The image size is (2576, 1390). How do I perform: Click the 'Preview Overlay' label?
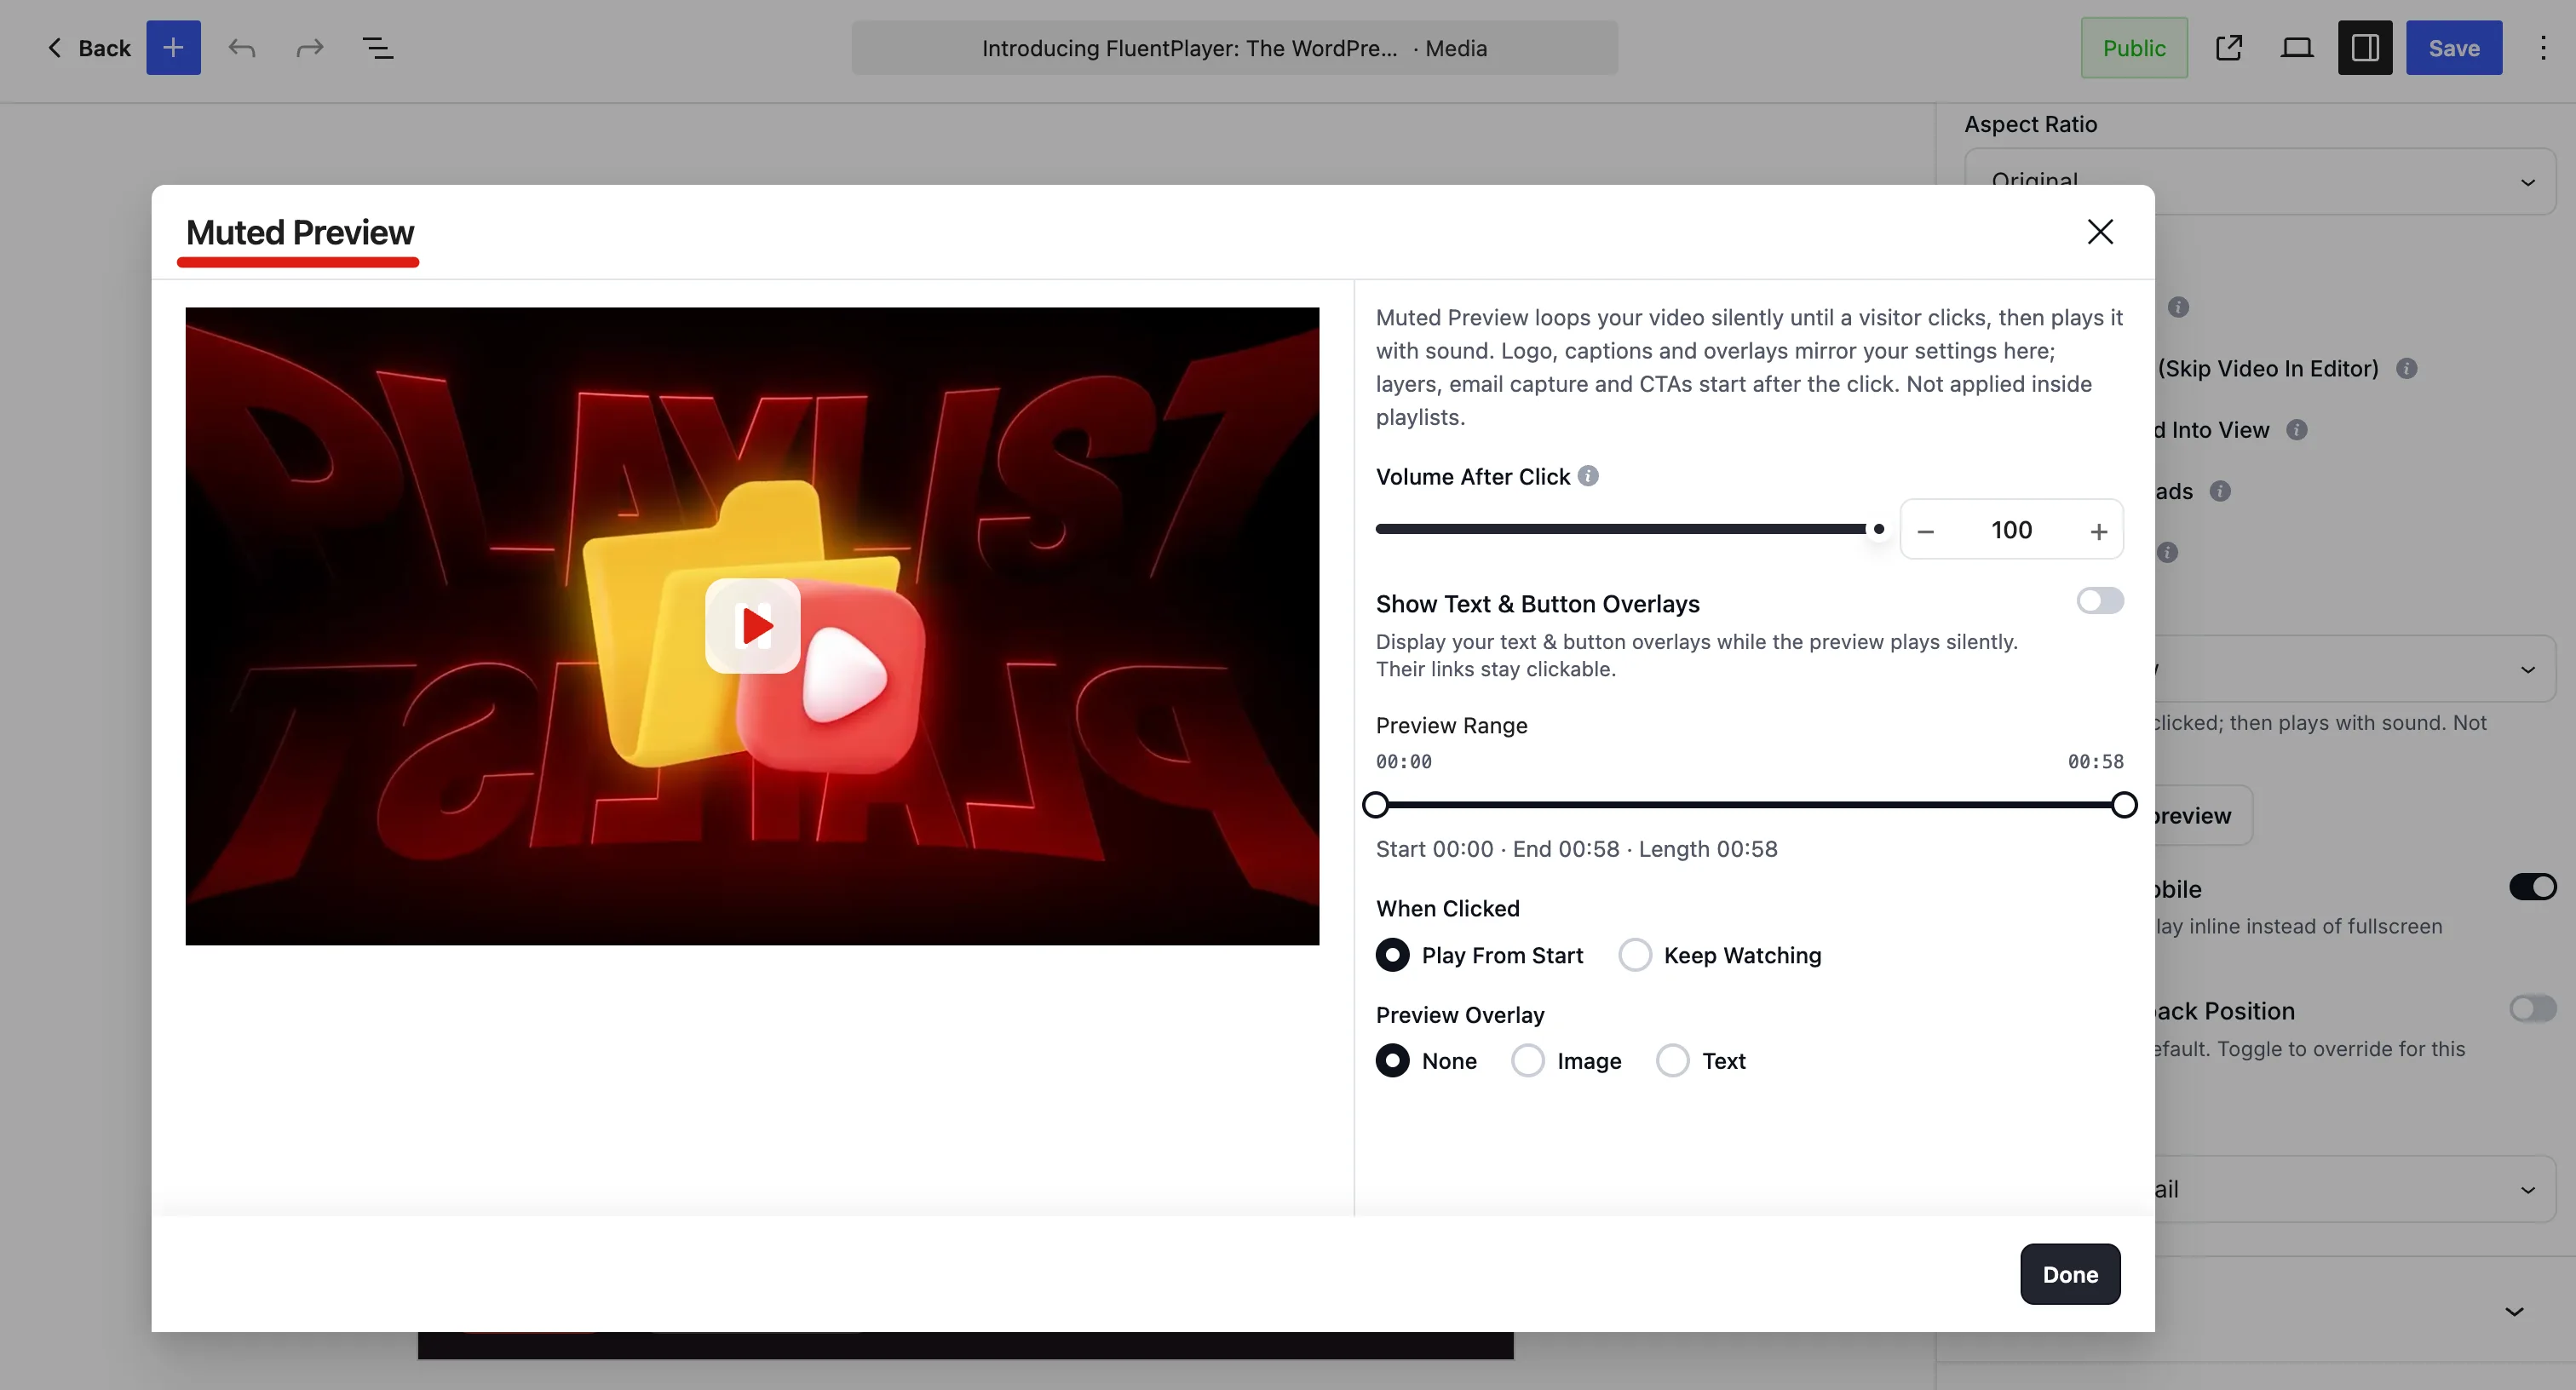coord(1459,1015)
